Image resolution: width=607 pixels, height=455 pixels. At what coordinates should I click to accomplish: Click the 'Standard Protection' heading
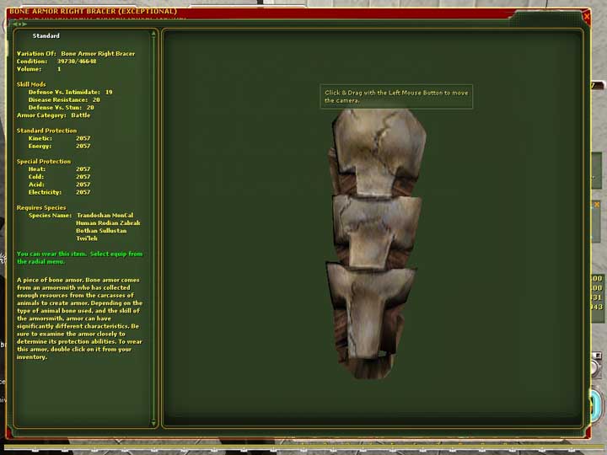(x=46, y=131)
